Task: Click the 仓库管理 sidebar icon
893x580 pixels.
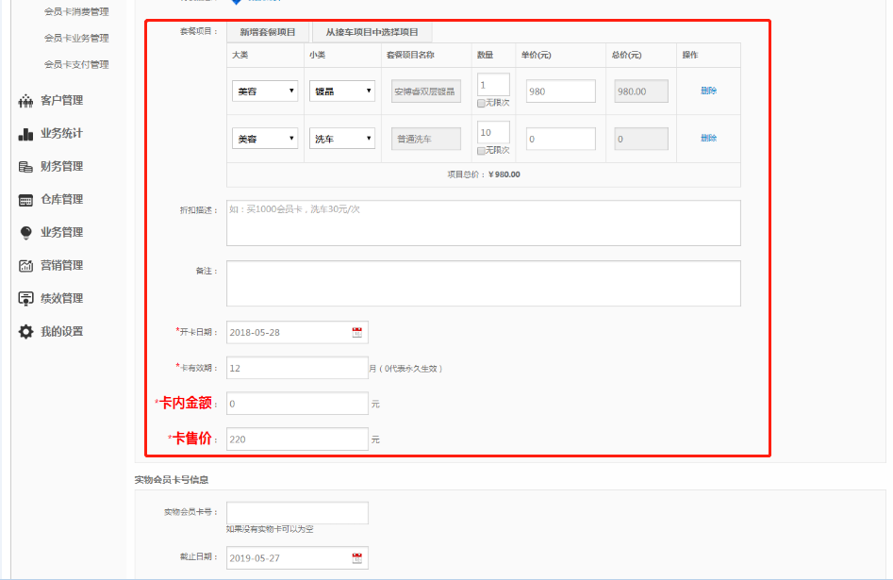Action: (x=26, y=200)
